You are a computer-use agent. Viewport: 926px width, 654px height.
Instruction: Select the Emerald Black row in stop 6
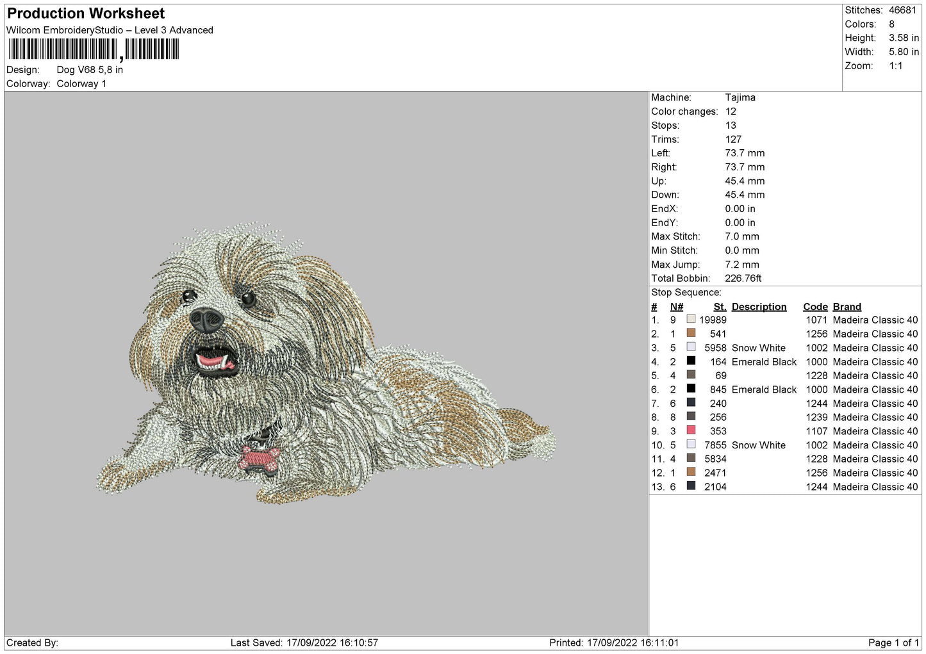(785, 389)
